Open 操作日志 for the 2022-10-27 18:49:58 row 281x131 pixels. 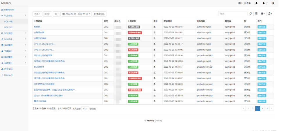click(262, 55)
